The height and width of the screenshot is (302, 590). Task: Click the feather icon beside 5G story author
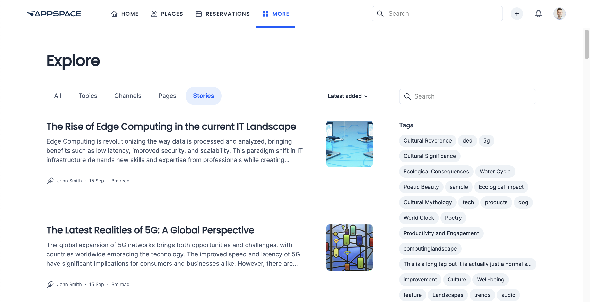point(50,285)
